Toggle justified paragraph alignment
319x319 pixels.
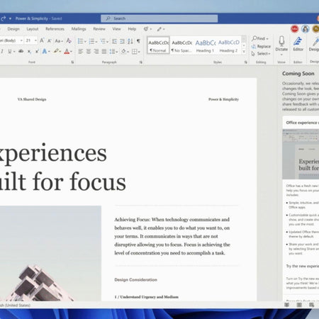104,51
